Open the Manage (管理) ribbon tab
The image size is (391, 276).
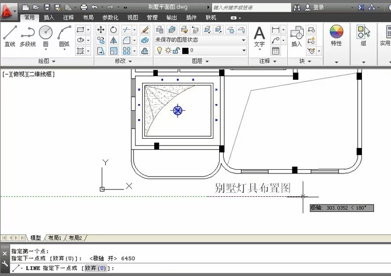tap(152, 18)
